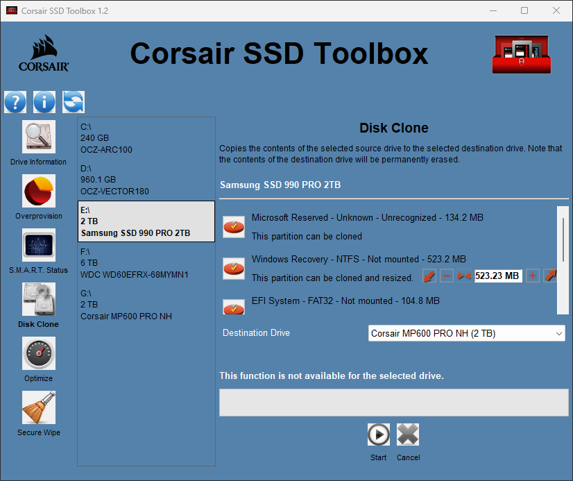Open the Secure Wipe tool
The height and width of the screenshot is (481, 573).
pos(39,407)
